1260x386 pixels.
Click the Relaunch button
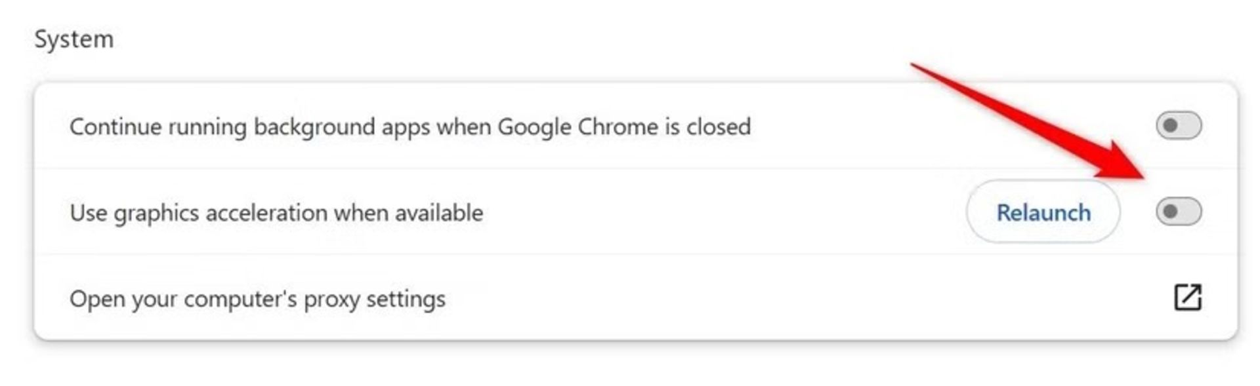[x=1043, y=212]
